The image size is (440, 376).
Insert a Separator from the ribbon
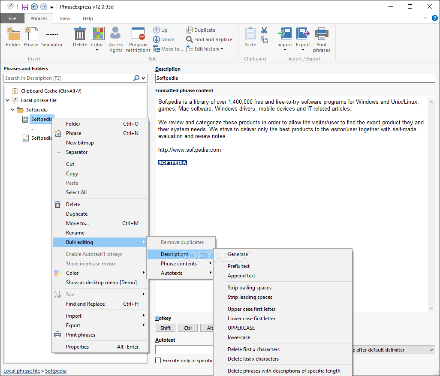pos(52,37)
